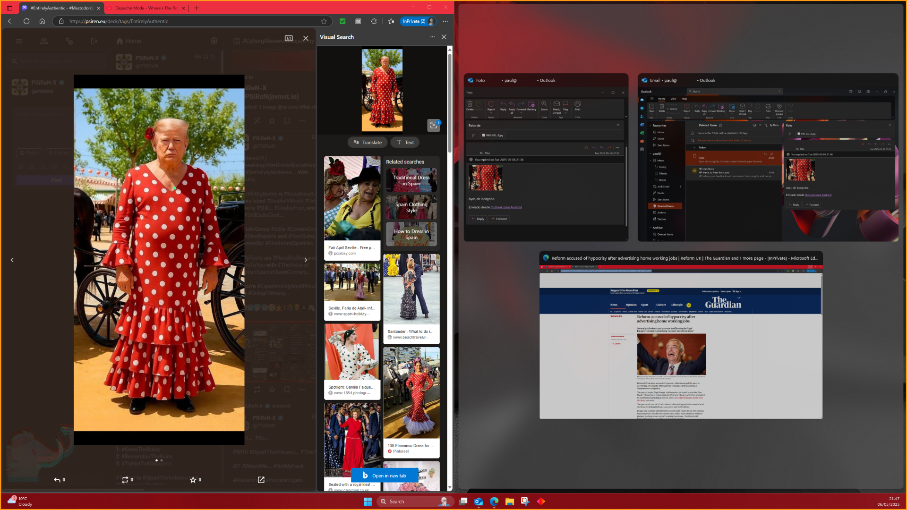Screen dimensions: 907x510
Task: Open Spotlight: Camila Falquez result
Action: coord(352,361)
